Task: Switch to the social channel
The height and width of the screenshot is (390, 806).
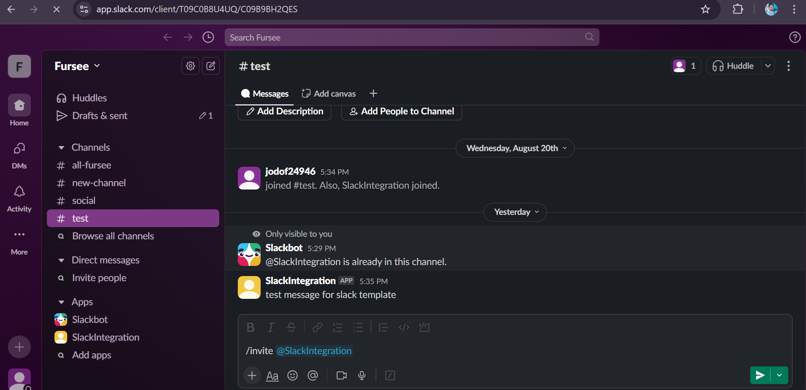Action: coord(133,200)
